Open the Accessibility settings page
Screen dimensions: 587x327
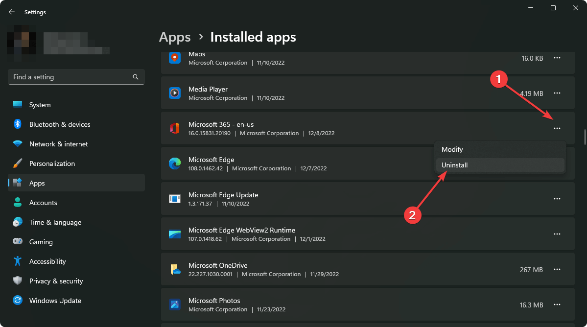[x=76, y=261]
